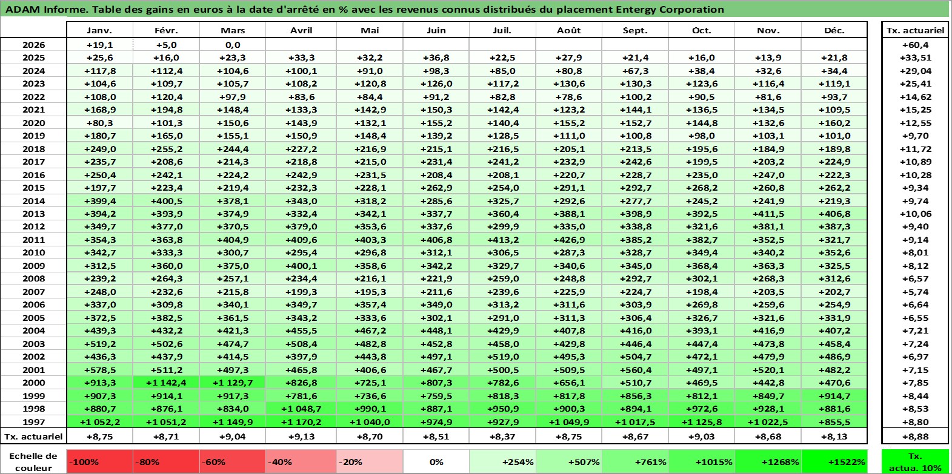Screen dimensions: 952x474
Task: Click the +467,2 cell in 2004 row
Action: (x=369, y=331)
